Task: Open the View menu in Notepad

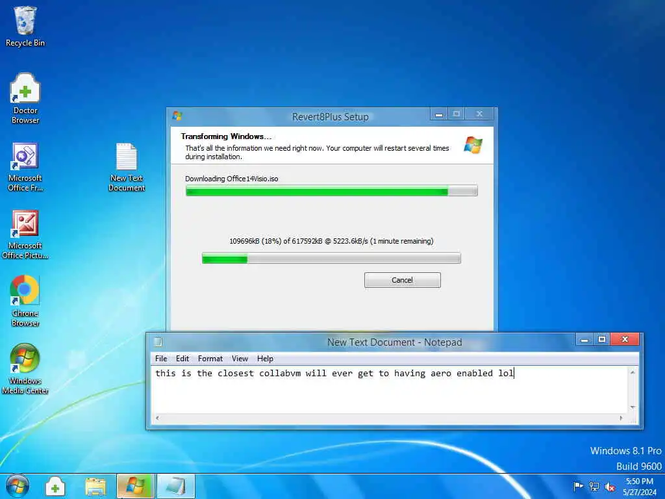Action: (240, 359)
